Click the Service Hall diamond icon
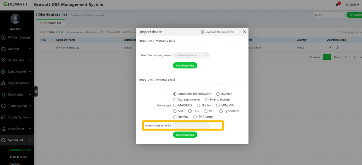This screenshot has width=362, height=165. point(4,60)
